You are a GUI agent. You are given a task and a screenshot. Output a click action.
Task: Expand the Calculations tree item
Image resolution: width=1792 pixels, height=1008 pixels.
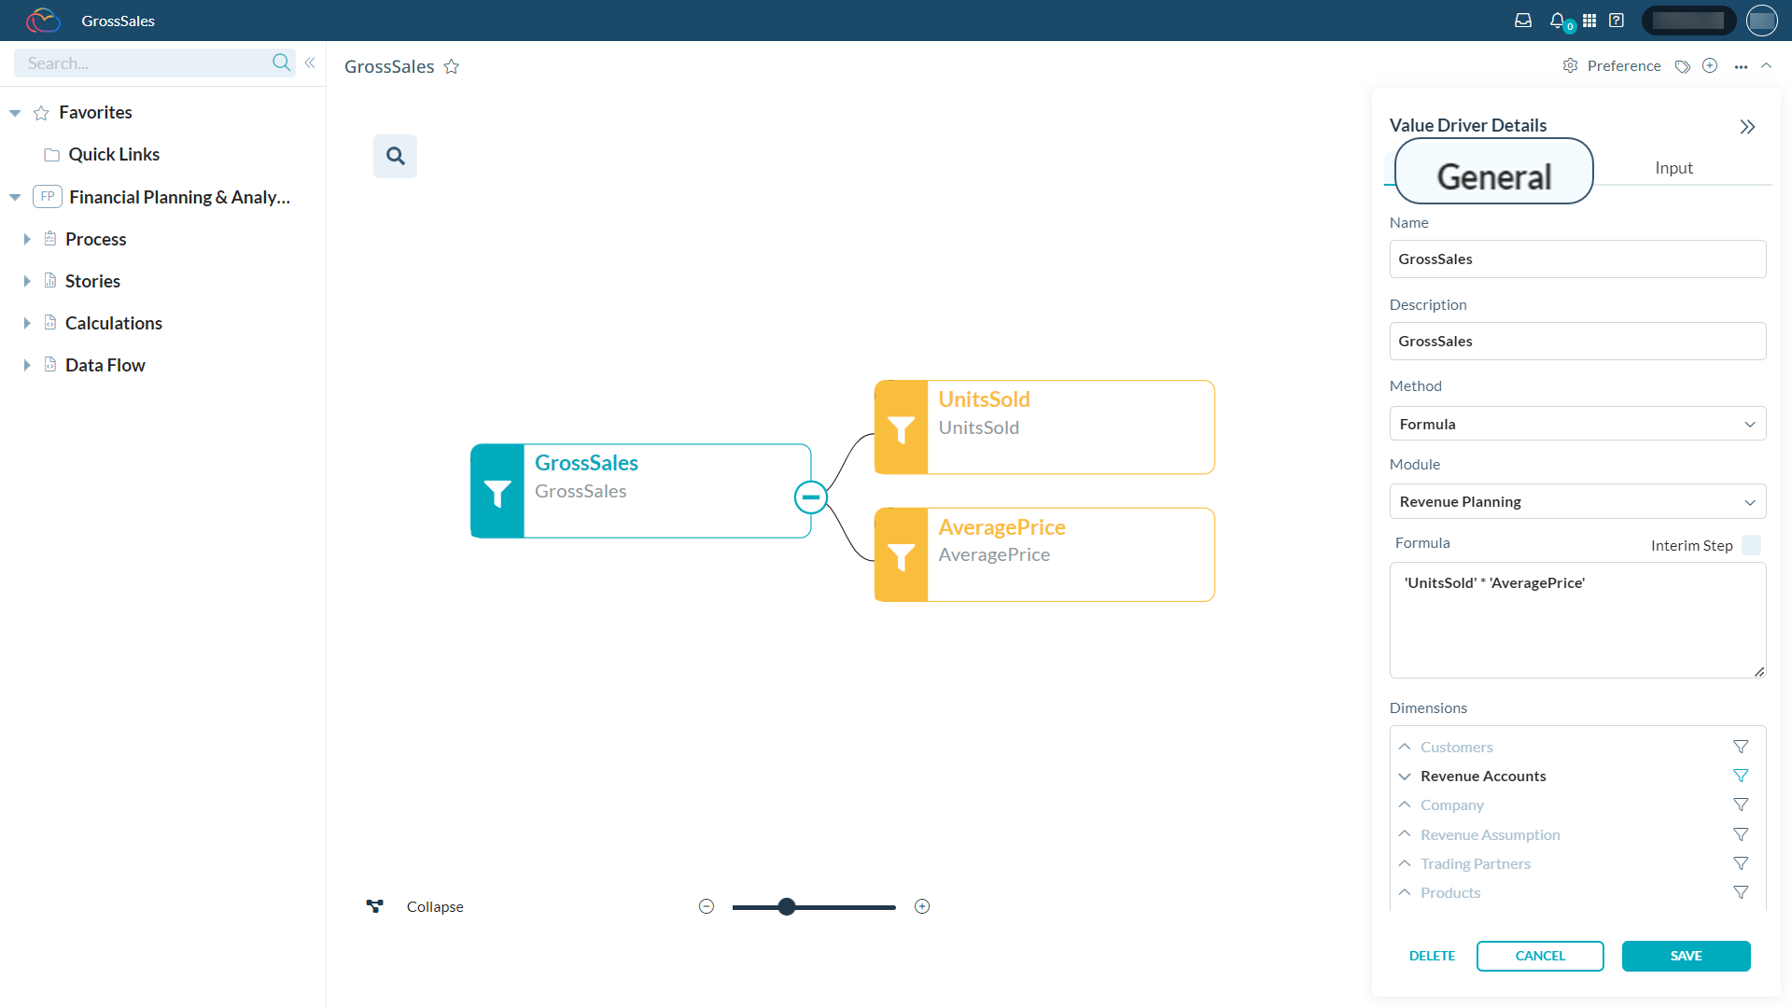tap(27, 322)
